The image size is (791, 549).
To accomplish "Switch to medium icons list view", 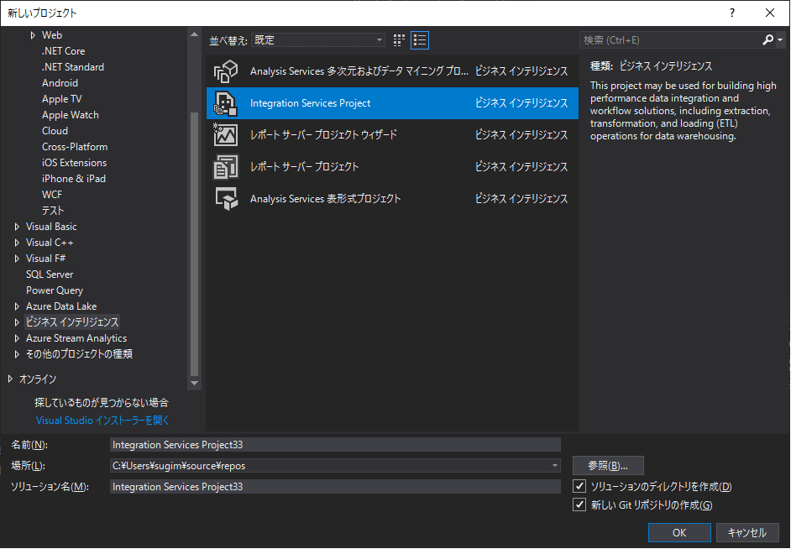I will coord(420,39).
